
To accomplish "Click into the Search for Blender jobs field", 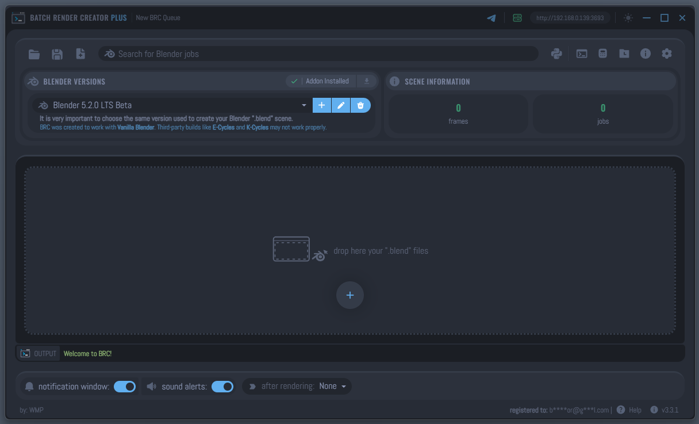I will (318, 54).
